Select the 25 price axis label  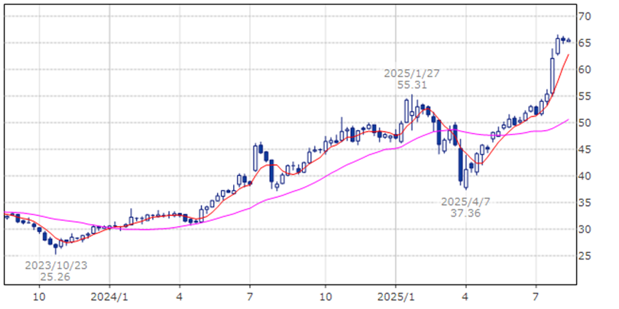coord(583,256)
